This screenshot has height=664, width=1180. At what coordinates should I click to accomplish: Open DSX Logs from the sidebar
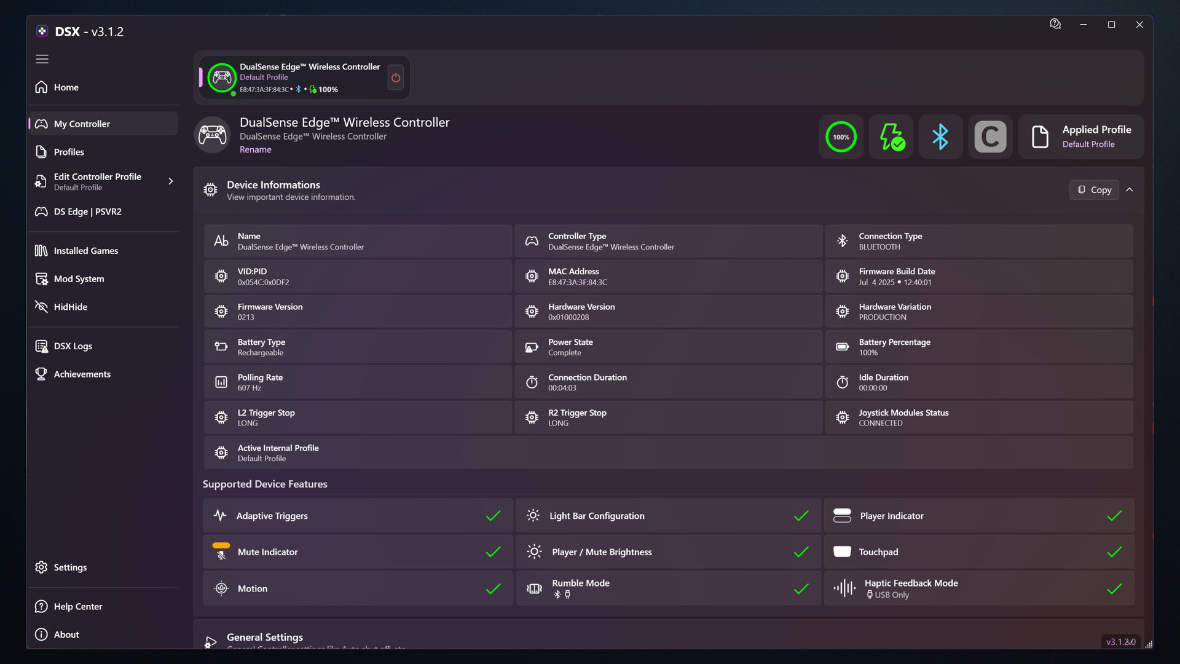click(x=72, y=346)
